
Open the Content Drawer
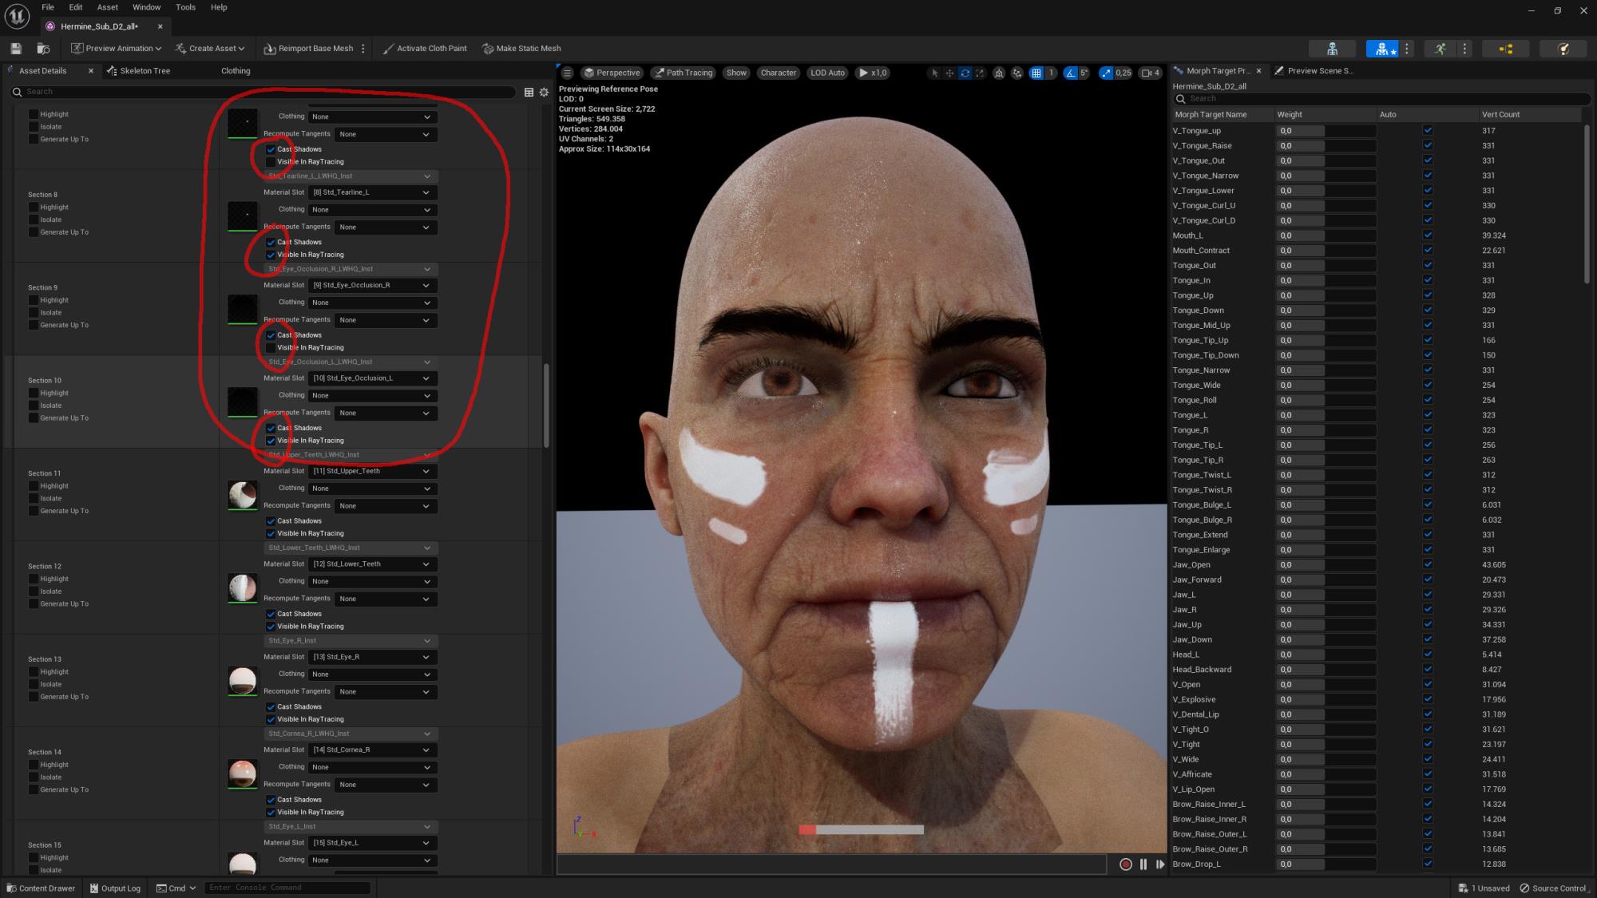41,888
